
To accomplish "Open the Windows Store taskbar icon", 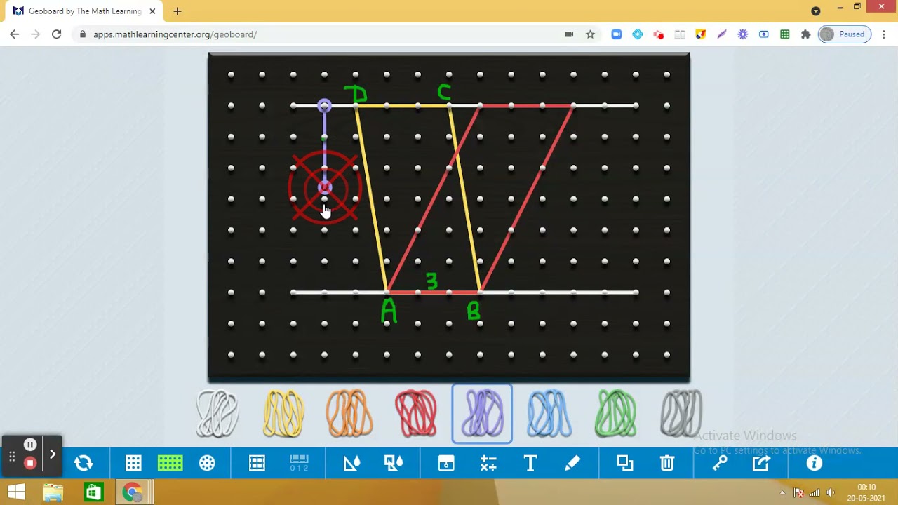I will point(93,492).
